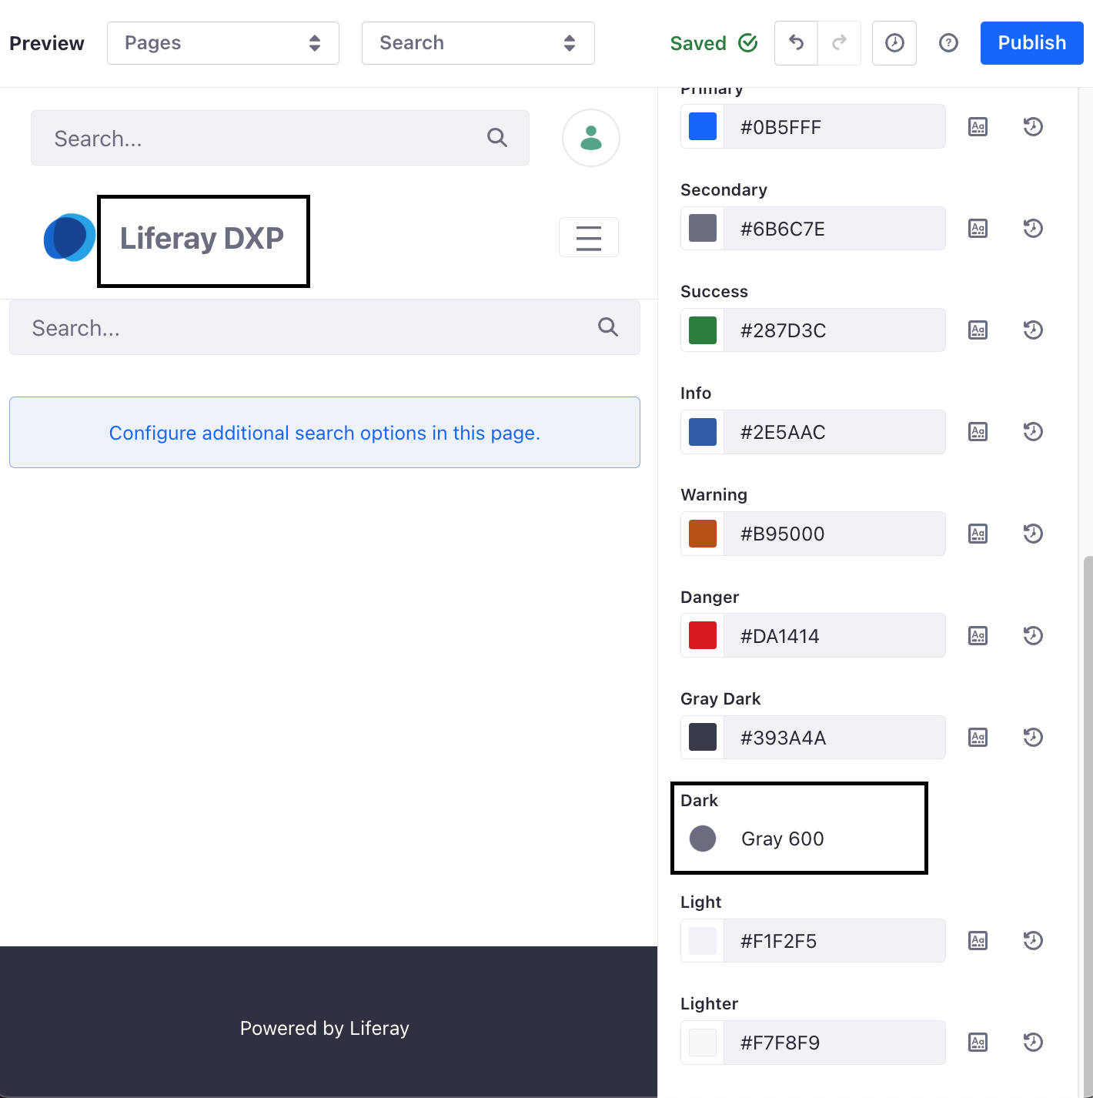Open Lighter color picker swatch
Viewport: 1093px width, 1098px height.
click(703, 1043)
